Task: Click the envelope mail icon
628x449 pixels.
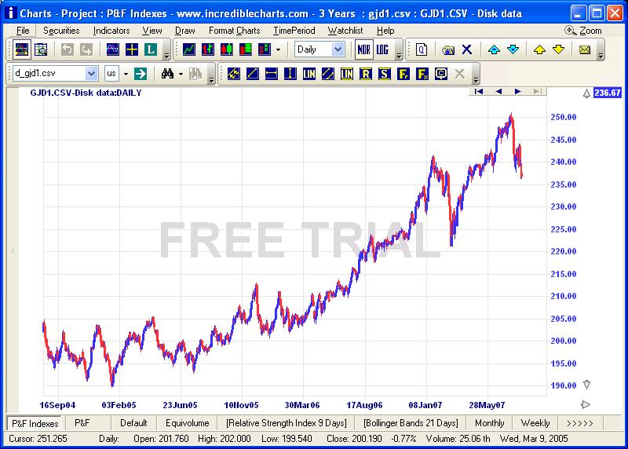Action: coord(585,49)
